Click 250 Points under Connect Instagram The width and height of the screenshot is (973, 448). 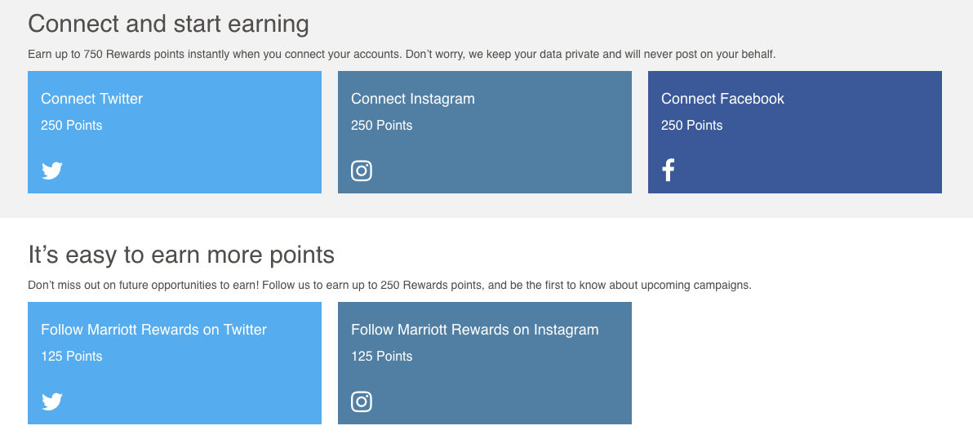[x=381, y=125]
